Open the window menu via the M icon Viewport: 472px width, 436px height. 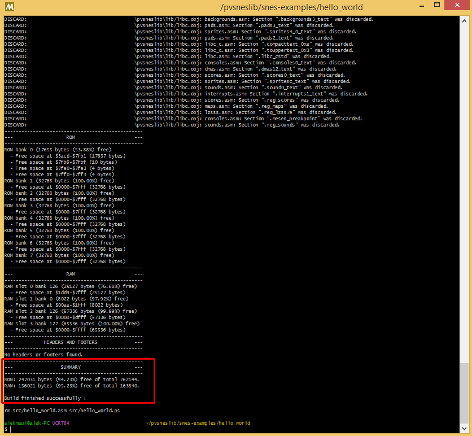[9, 7]
